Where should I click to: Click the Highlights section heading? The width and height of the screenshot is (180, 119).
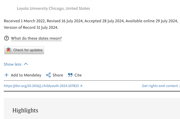pyautogui.click(x=25, y=111)
